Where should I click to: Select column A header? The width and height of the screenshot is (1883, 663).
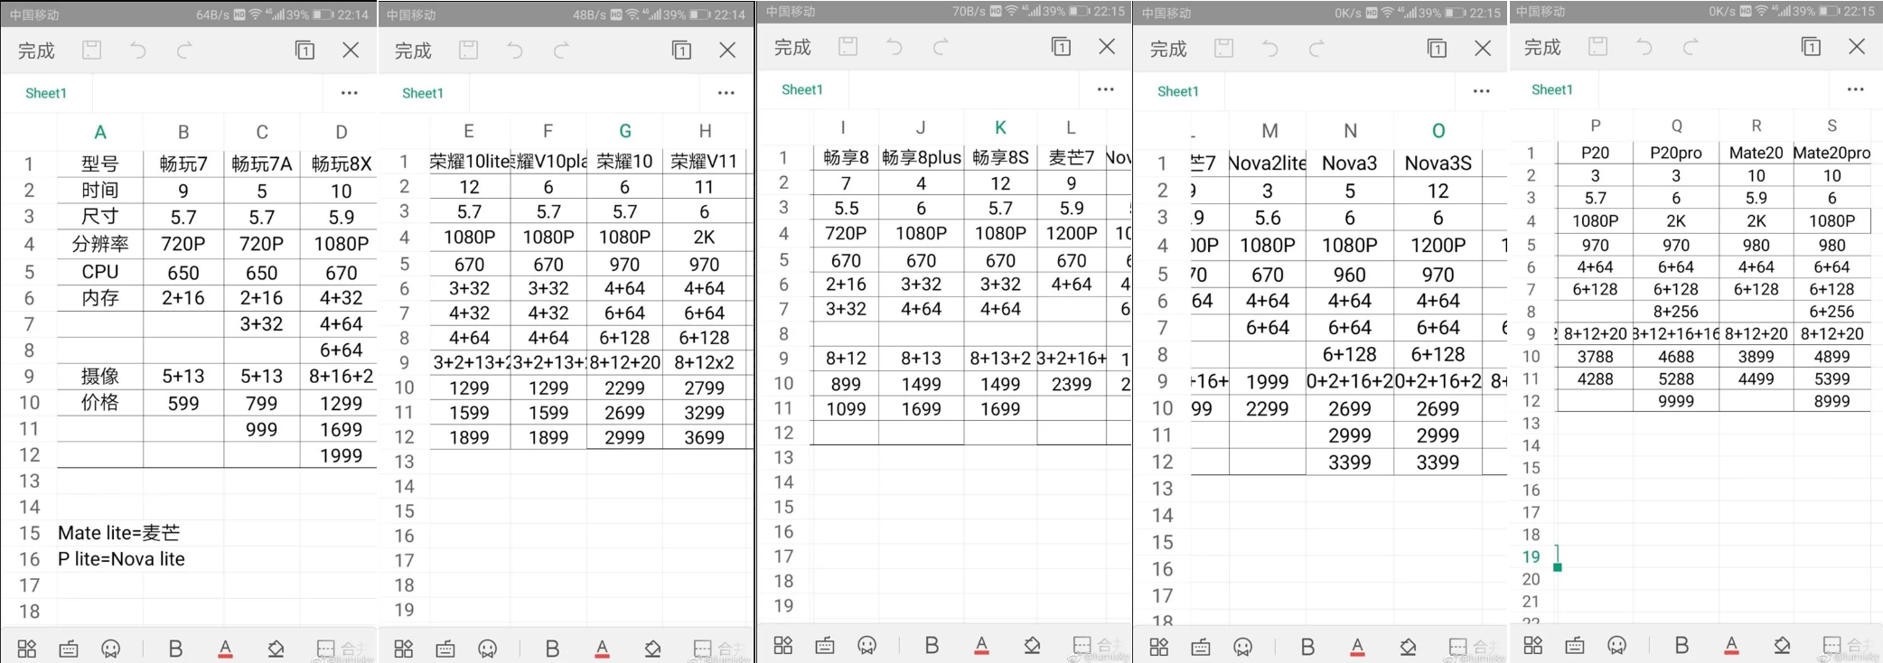100,132
